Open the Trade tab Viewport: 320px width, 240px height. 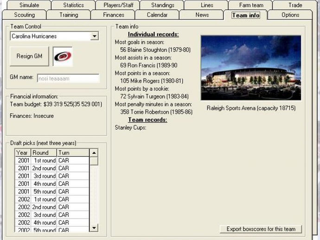click(x=295, y=5)
